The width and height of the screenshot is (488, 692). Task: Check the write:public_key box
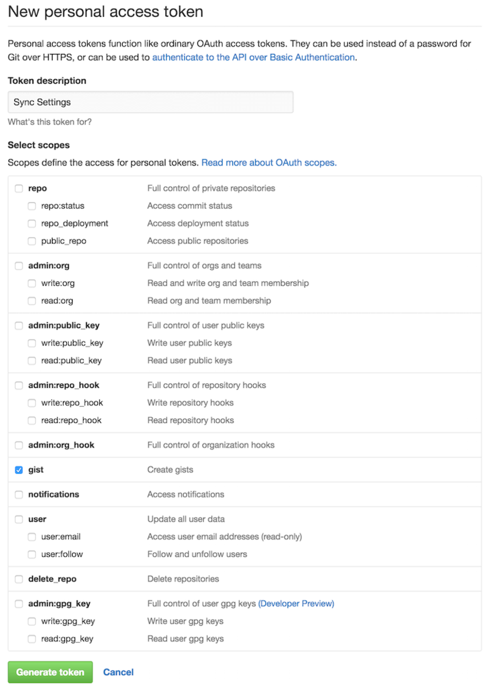[x=32, y=343]
